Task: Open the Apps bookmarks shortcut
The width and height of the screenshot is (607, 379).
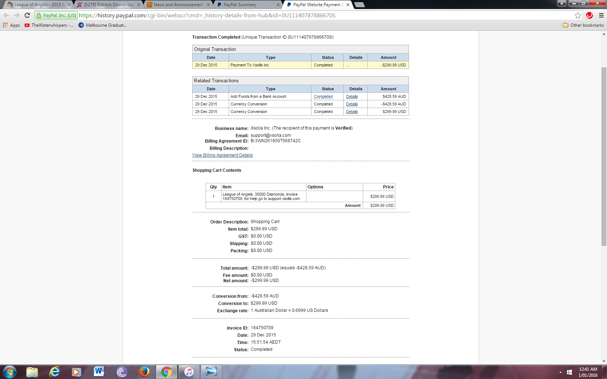Action: (12, 25)
